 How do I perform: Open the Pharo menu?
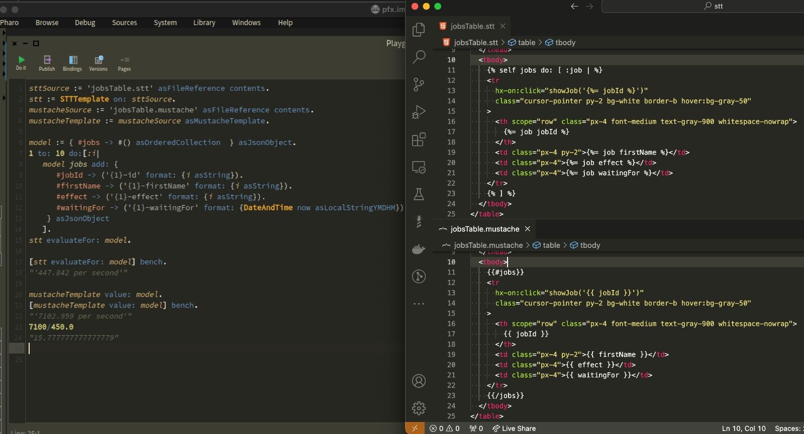[x=10, y=23]
